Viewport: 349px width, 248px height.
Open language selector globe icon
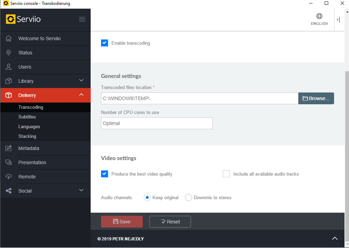(319, 16)
